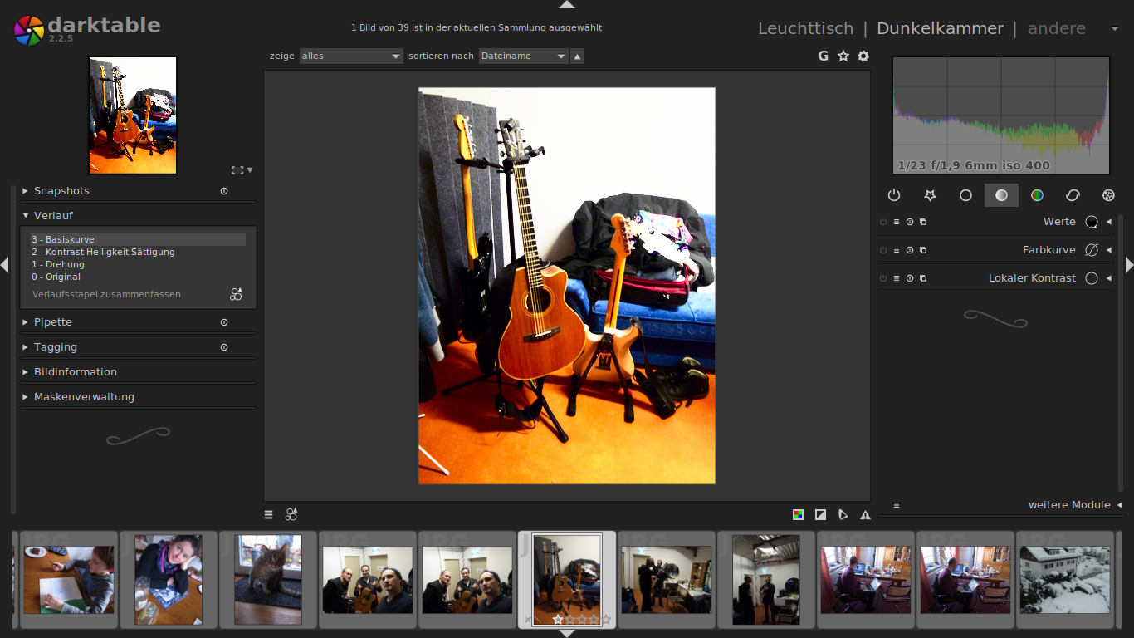Create style from history stack icon

237,294
